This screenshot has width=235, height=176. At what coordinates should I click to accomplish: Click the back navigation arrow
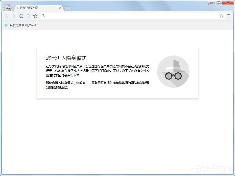point(7,16)
